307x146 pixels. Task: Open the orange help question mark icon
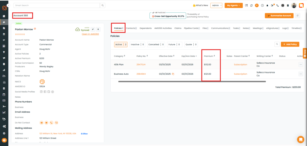coord(4,140)
